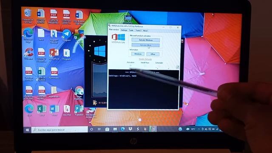Select the Microsoft Edge shortcut below Papelera
272x153 pixels.
pyautogui.click(x=28, y=36)
